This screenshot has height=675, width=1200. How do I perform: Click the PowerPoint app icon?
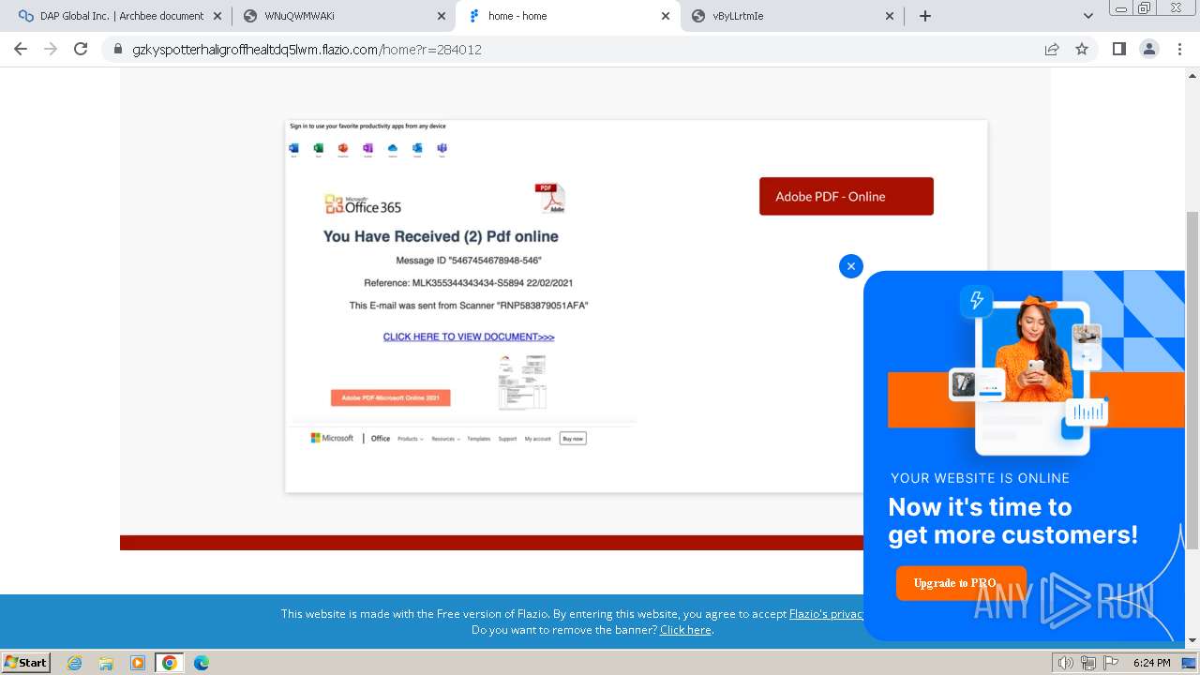tap(343, 149)
